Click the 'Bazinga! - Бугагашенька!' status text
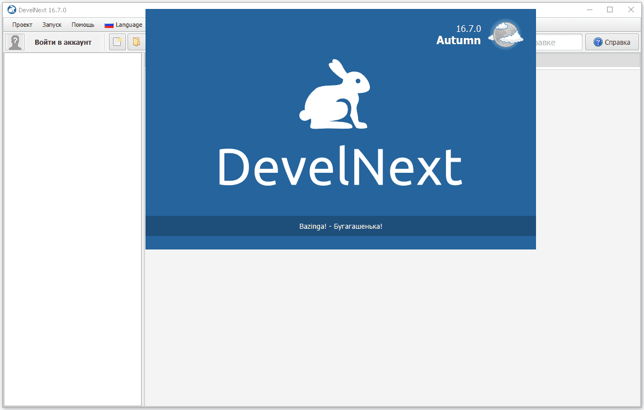Viewport: 644px width, 410px height. [x=341, y=226]
